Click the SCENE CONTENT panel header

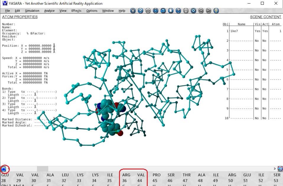[265, 17]
